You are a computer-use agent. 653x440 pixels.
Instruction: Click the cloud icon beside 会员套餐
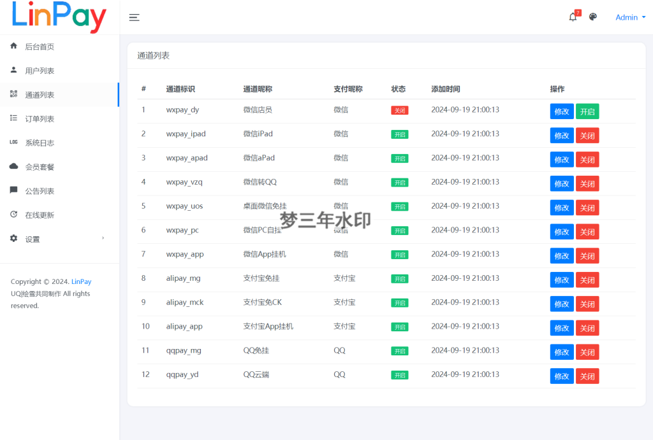click(x=14, y=166)
